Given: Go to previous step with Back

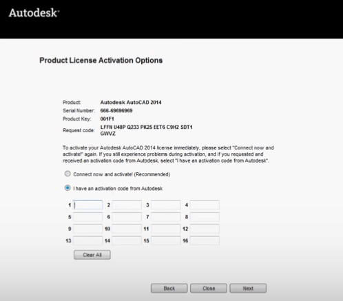Looking at the screenshot, I should click(169, 289).
